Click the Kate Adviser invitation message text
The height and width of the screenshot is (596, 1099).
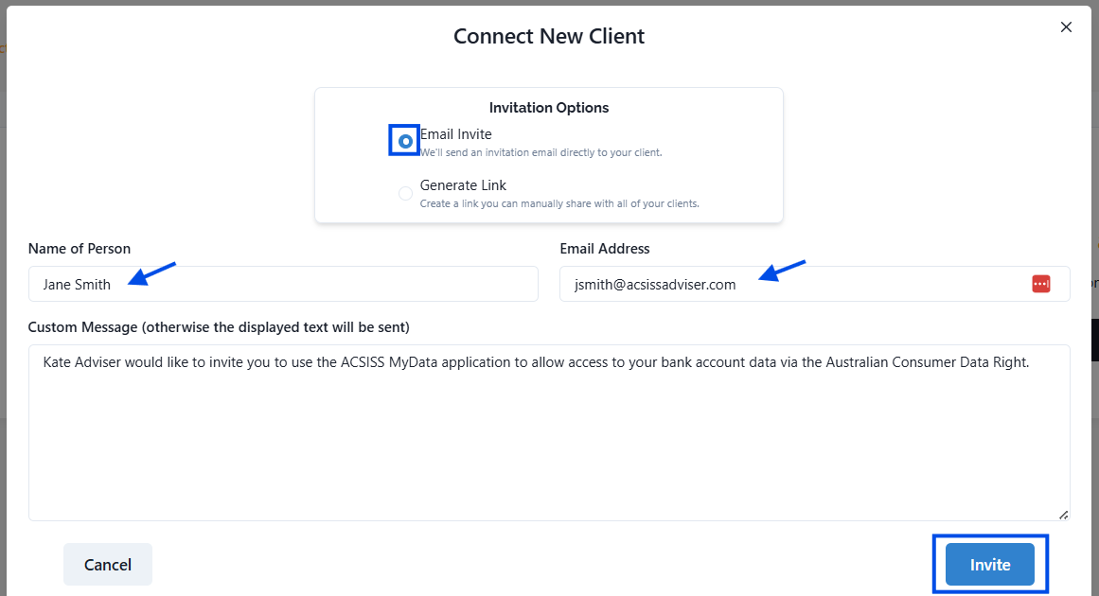(x=536, y=362)
